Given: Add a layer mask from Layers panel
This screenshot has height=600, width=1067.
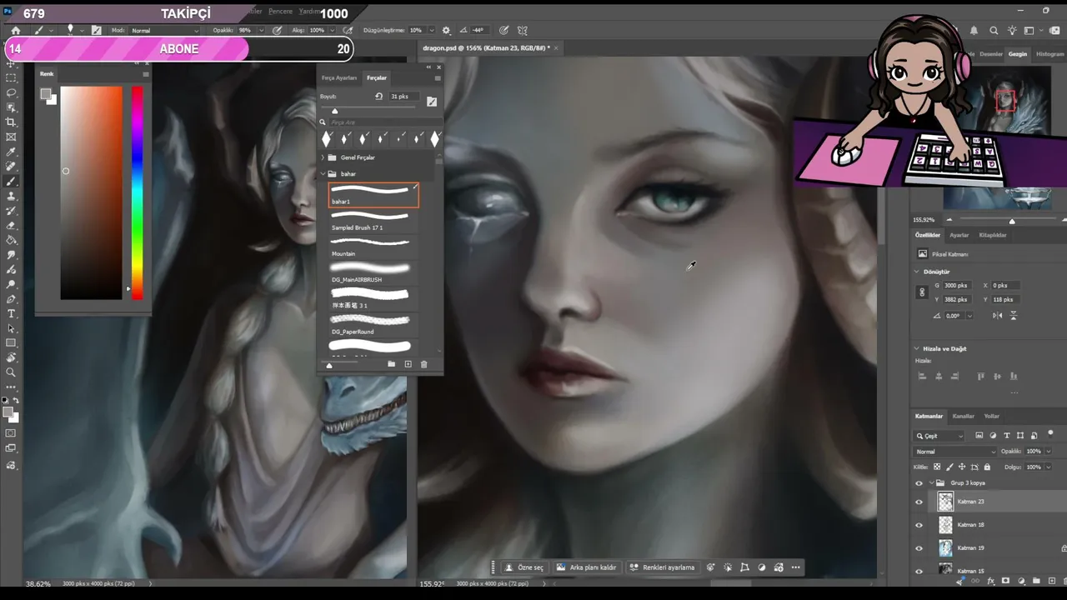Looking at the screenshot, I should [1006, 580].
